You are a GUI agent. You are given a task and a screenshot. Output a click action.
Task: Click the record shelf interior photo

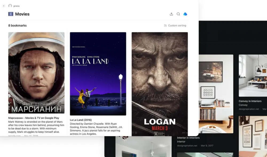click(216, 93)
